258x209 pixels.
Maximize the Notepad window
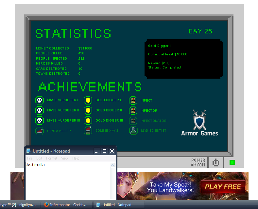pos(104,151)
